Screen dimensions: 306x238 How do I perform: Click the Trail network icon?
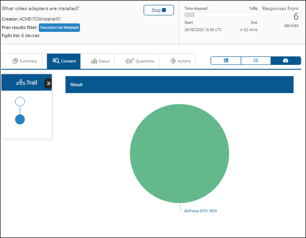click(21, 83)
